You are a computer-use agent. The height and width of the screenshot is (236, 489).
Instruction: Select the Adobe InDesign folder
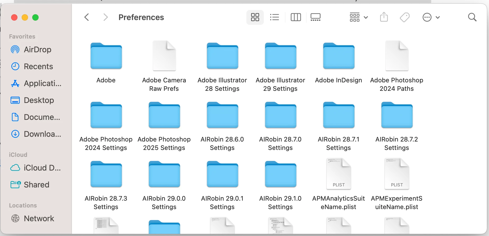[339, 56]
